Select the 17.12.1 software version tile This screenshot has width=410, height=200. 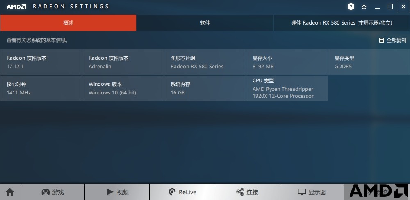click(41, 62)
